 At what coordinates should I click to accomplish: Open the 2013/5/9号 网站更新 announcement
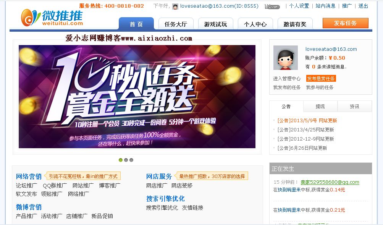(307, 120)
